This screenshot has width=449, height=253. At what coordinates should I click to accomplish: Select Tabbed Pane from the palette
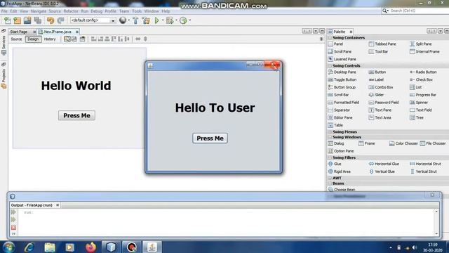coord(382,44)
